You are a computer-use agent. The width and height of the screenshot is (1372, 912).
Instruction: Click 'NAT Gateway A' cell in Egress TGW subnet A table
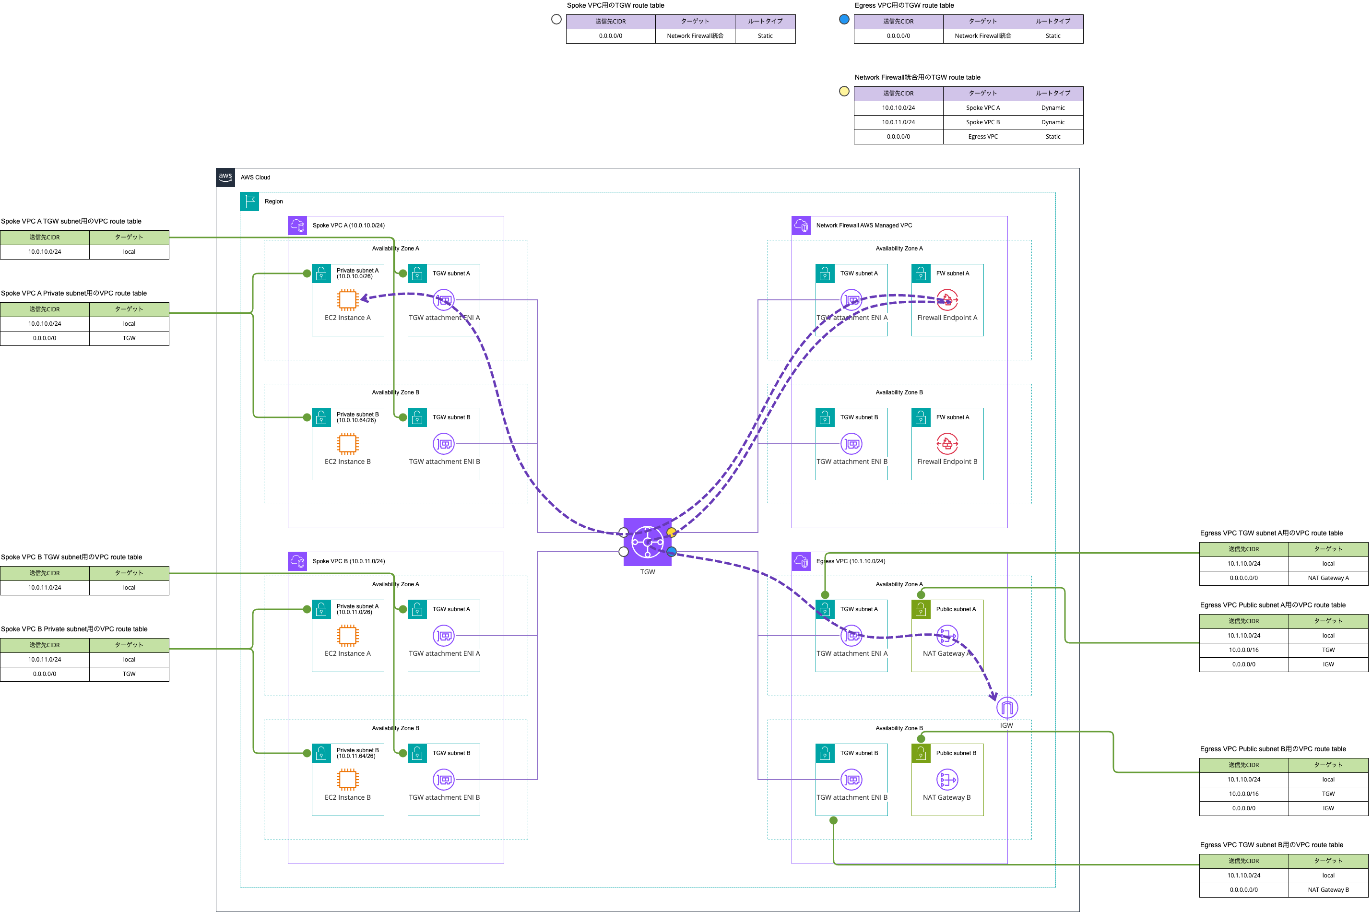point(1328,578)
